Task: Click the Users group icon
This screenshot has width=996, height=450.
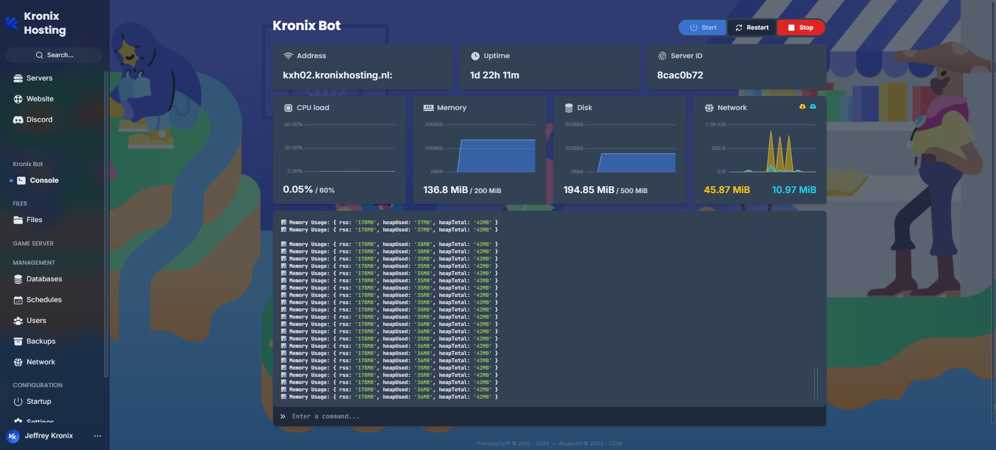Action: (x=18, y=321)
